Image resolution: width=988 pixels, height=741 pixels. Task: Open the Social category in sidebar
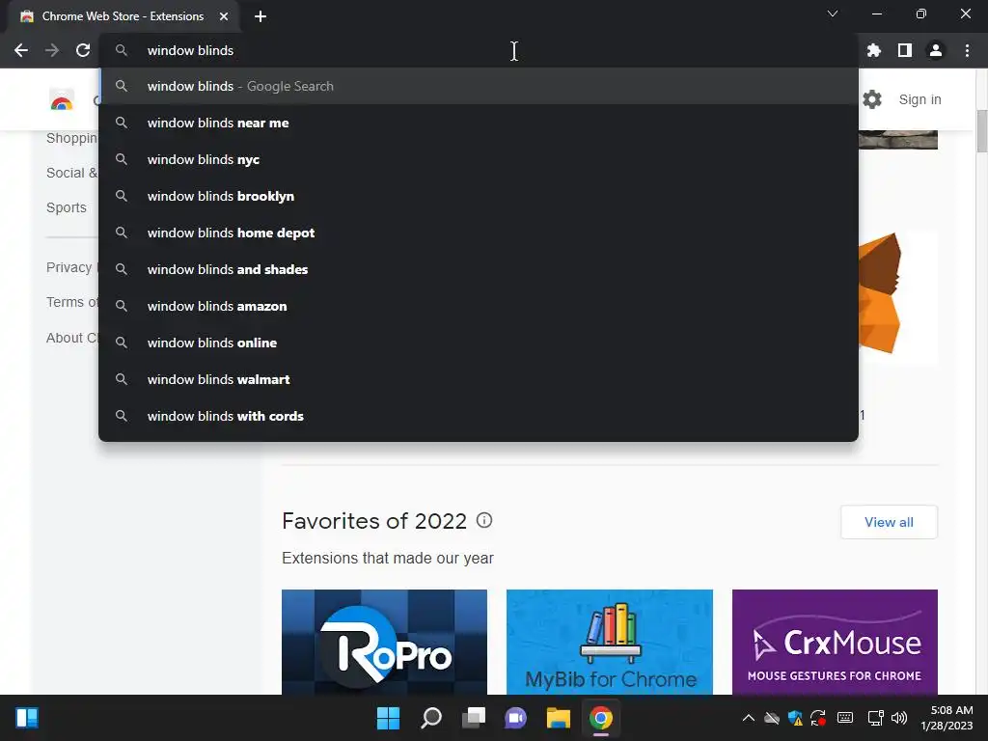(x=71, y=173)
